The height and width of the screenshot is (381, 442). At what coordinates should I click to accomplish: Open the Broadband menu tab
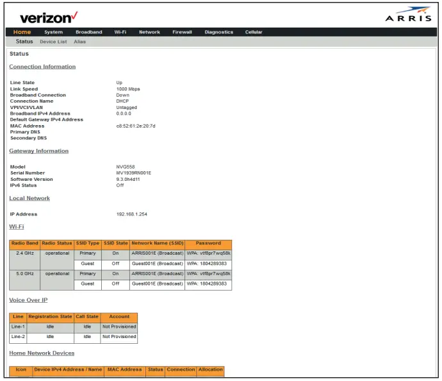point(89,32)
